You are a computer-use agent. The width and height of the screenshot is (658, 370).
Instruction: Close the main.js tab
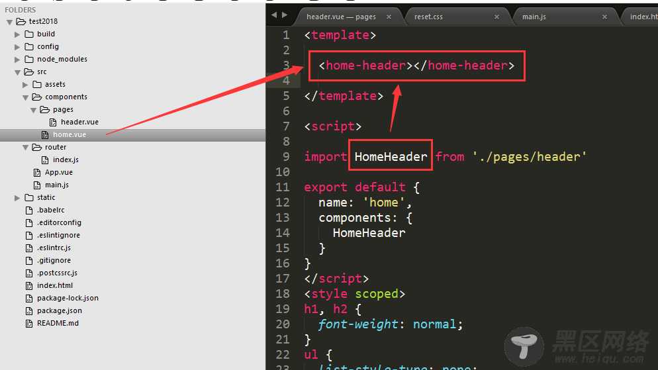(604, 17)
